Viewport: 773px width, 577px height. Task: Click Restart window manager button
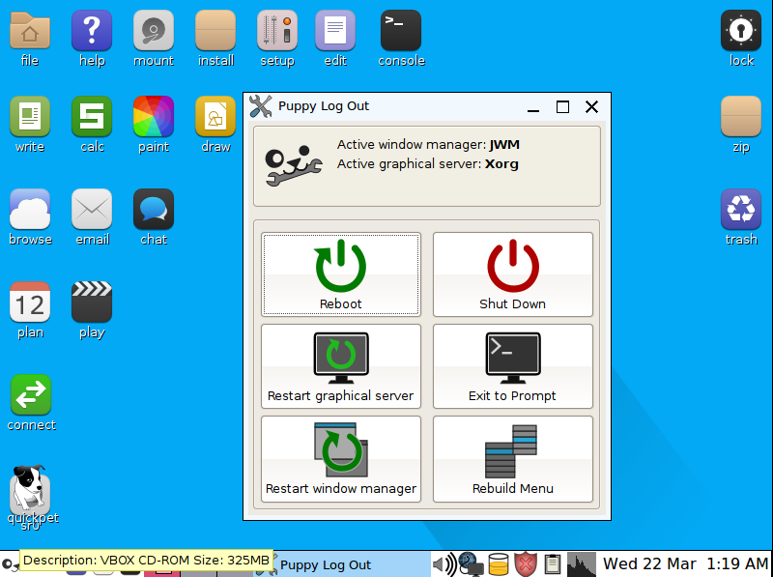click(341, 459)
